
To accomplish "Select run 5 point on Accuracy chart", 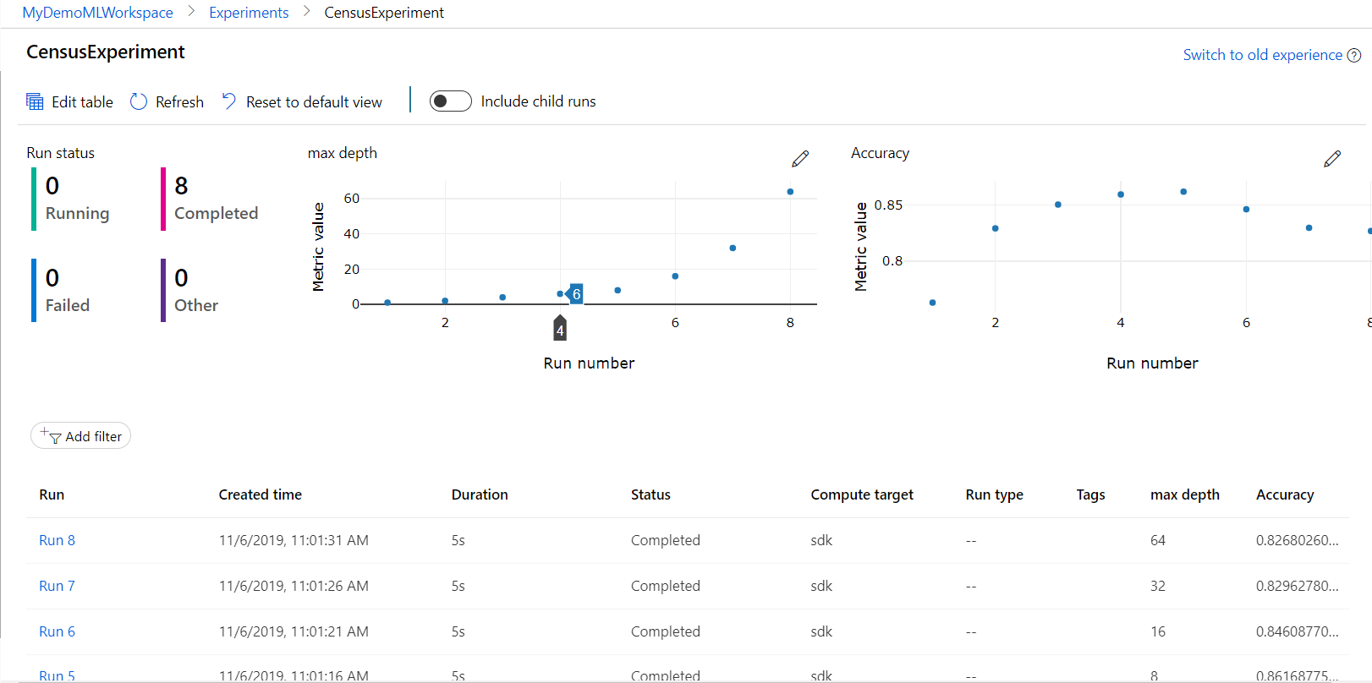I will pyautogui.click(x=1183, y=192).
